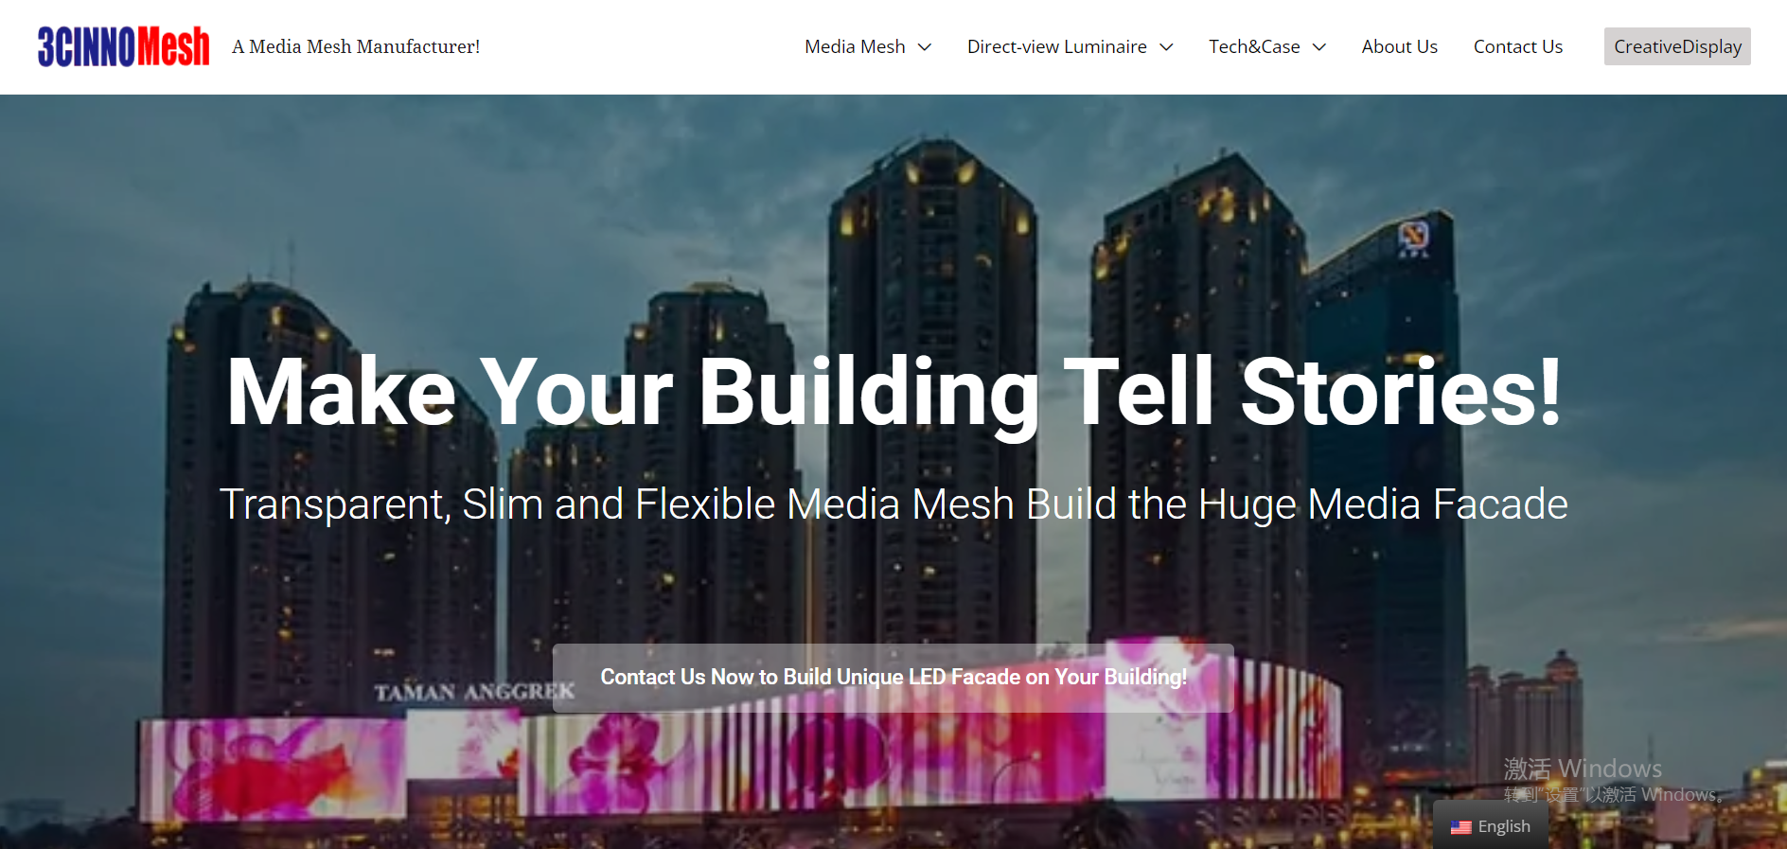
Task: Expand the Tech&Case dropdown chevron
Action: (x=1318, y=47)
